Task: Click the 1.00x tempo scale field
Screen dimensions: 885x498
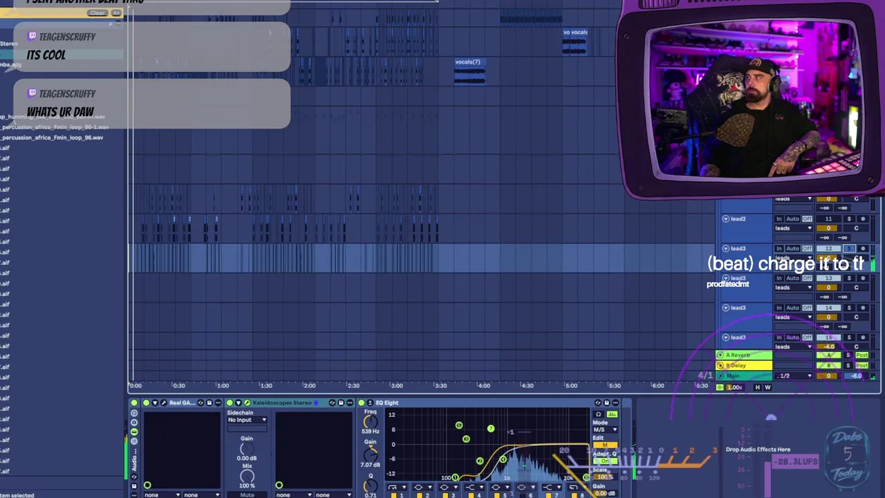Action: point(735,387)
